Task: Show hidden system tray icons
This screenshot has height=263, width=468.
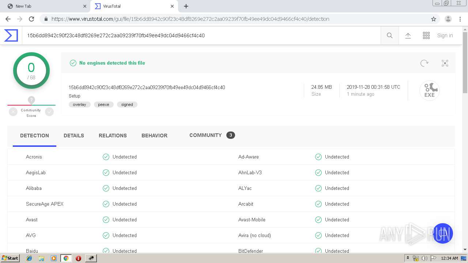Action: click(408, 258)
